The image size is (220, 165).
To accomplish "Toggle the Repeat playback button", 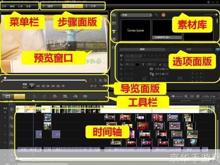I will tap(58, 86).
